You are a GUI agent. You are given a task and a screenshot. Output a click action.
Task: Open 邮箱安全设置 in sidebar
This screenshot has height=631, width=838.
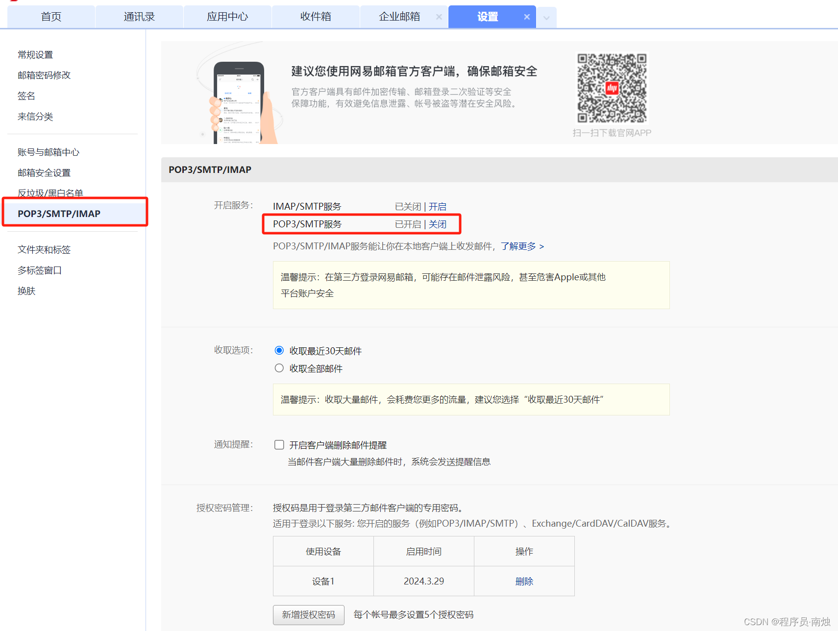click(44, 173)
